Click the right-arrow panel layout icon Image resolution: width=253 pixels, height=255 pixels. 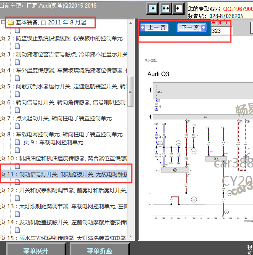click(x=152, y=8)
